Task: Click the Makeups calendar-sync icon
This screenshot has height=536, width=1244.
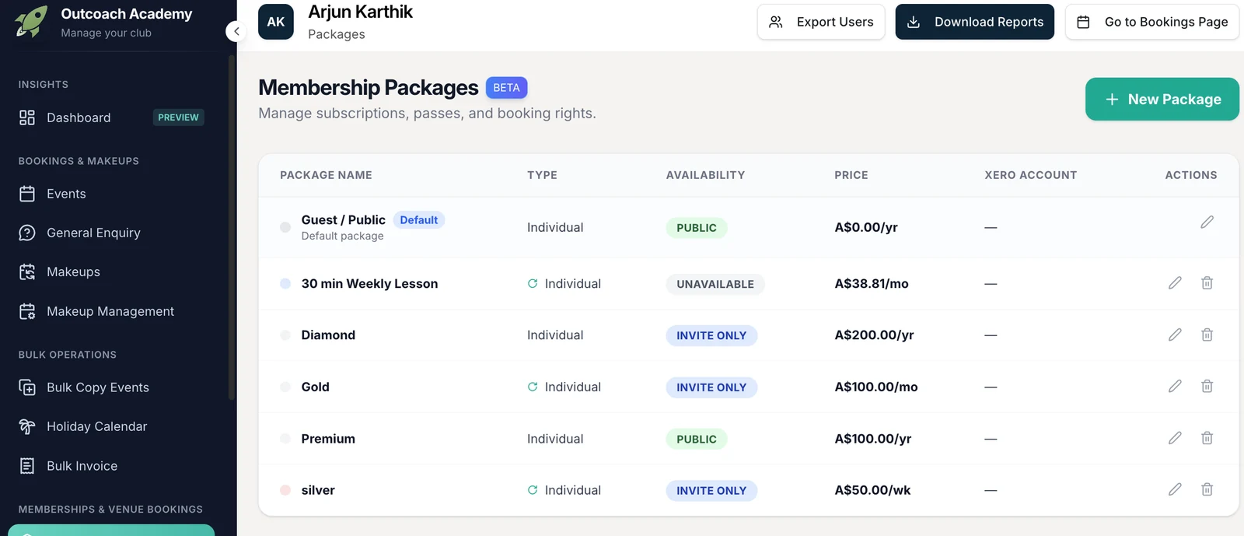Action: coord(27,272)
